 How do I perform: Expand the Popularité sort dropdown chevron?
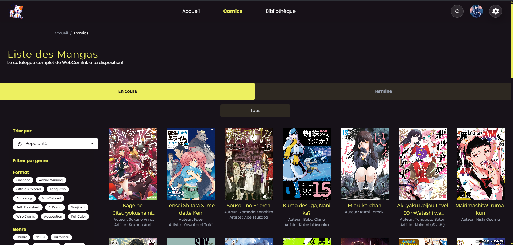point(92,144)
